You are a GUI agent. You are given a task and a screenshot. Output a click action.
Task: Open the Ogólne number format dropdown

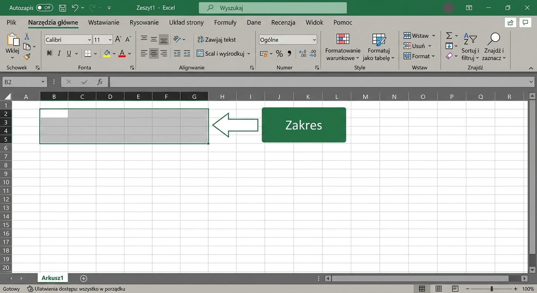[x=314, y=40]
